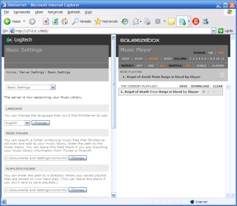Open mail icon dropdown arrow
Image resolution: width=237 pixels, height=206 pixels.
[141, 22]
